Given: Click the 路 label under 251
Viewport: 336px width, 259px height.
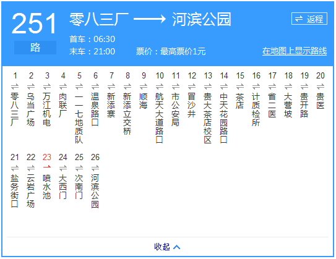Looking at the screenshot, I should [35, 48].
